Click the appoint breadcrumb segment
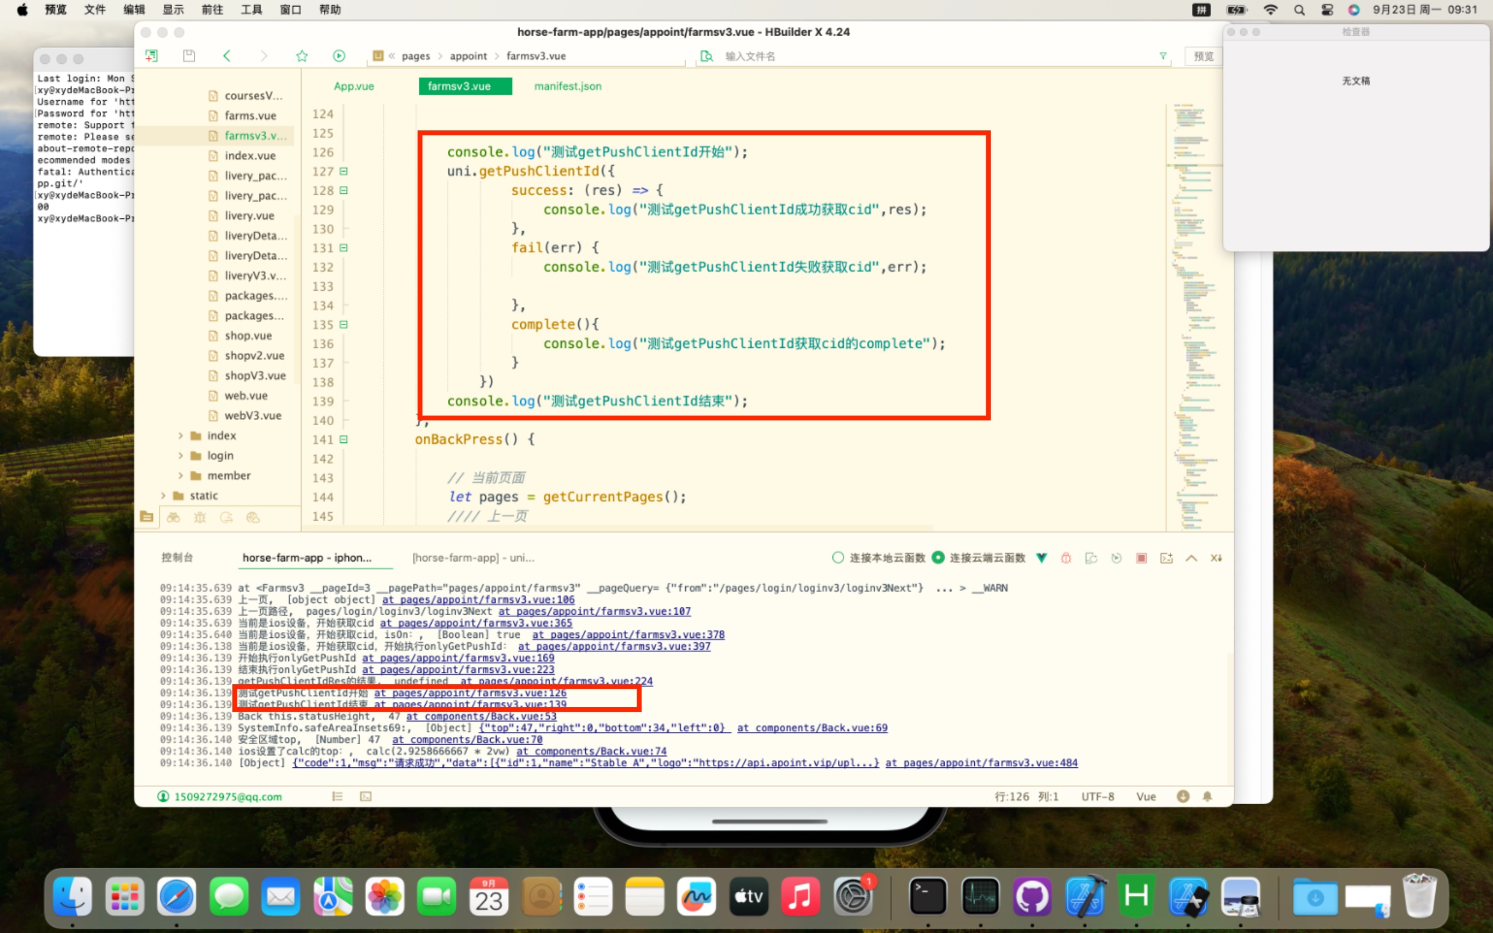 click(x=468, y=56)
